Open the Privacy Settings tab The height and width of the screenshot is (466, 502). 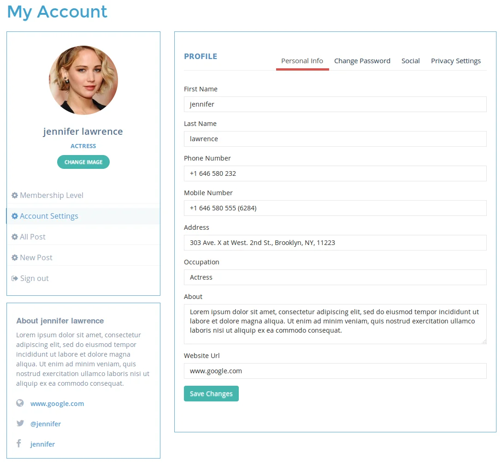tap(456, 60)
